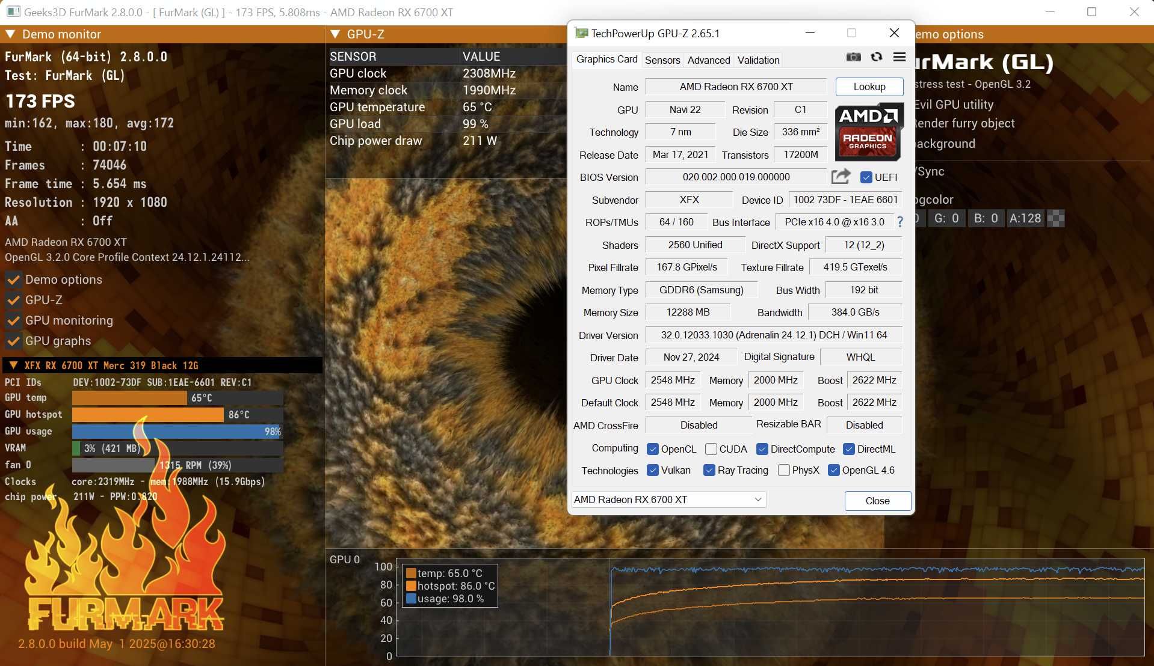Switch to the Advanced tab

pos(708,60)
